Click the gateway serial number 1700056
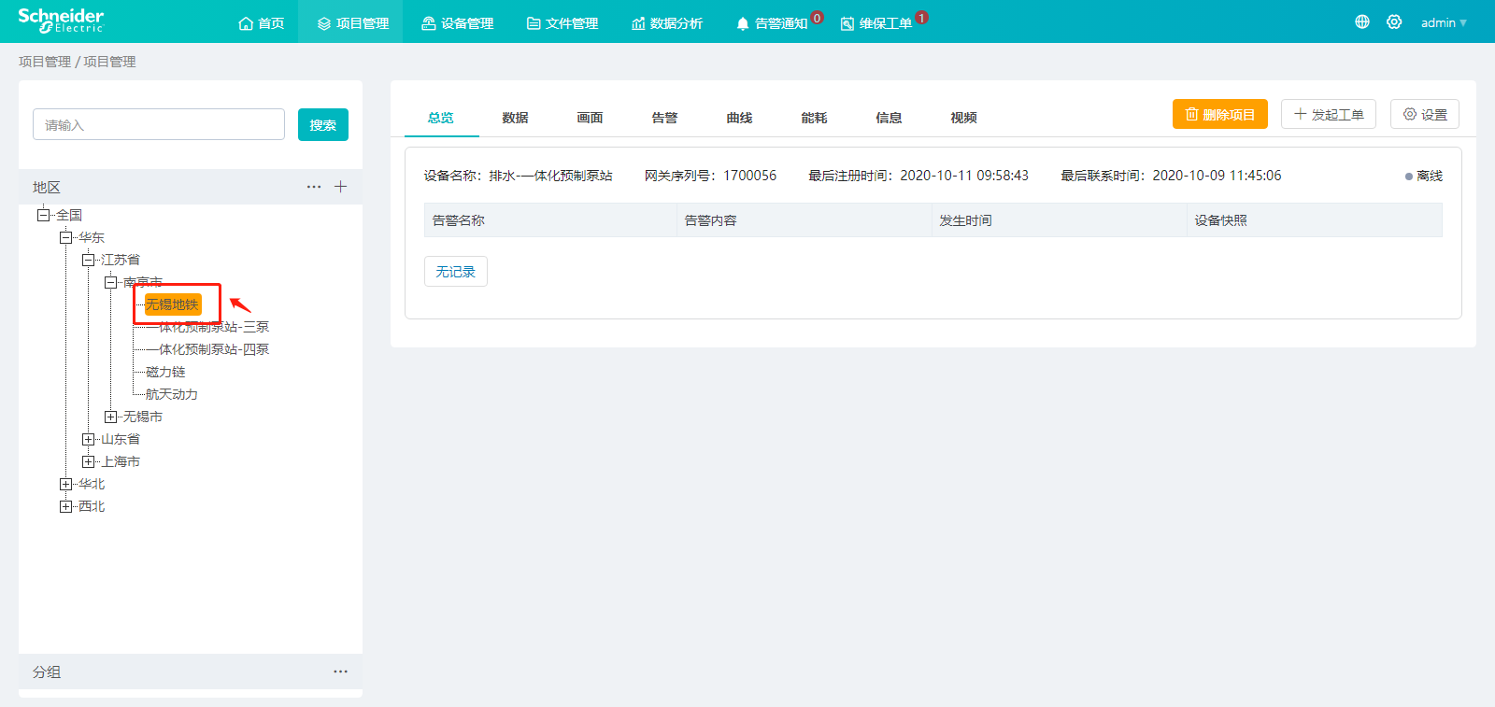 pos(749,176)
